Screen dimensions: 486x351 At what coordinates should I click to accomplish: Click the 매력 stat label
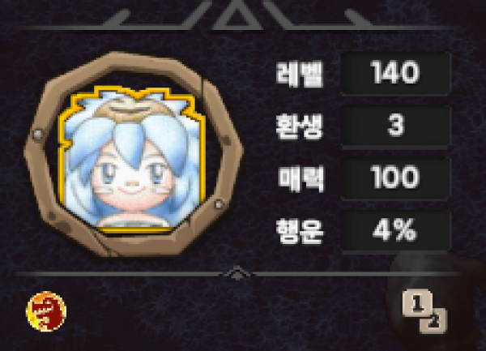pos(301,179)
